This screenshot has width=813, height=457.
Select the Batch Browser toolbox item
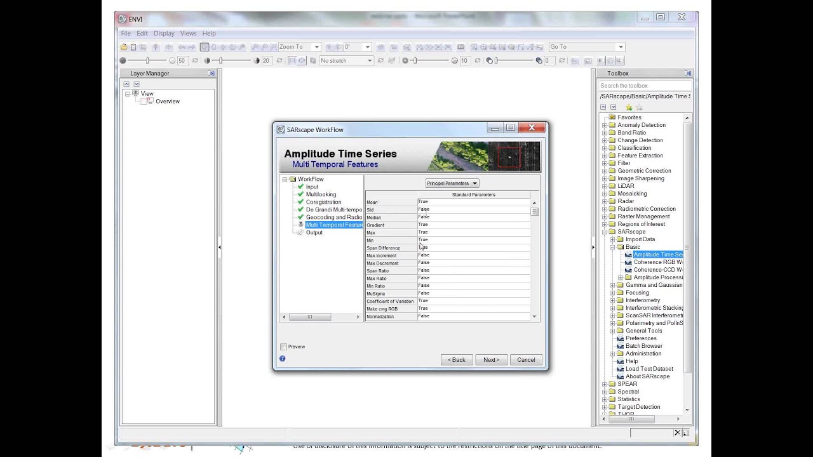point(643,346)
